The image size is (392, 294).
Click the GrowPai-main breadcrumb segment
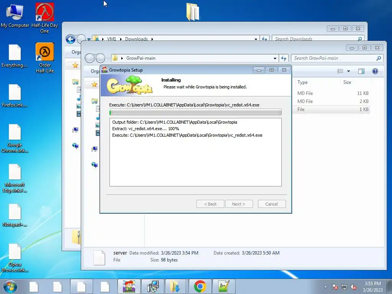click(x=141, y=58)
